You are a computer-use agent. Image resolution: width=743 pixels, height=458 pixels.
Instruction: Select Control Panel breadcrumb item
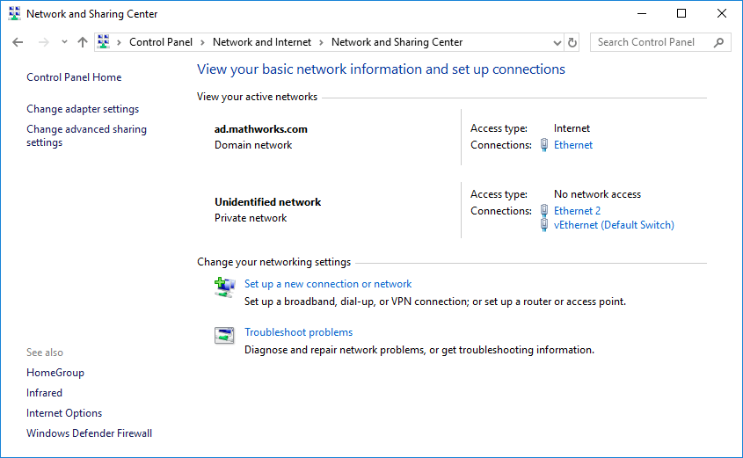click(160, 42)
